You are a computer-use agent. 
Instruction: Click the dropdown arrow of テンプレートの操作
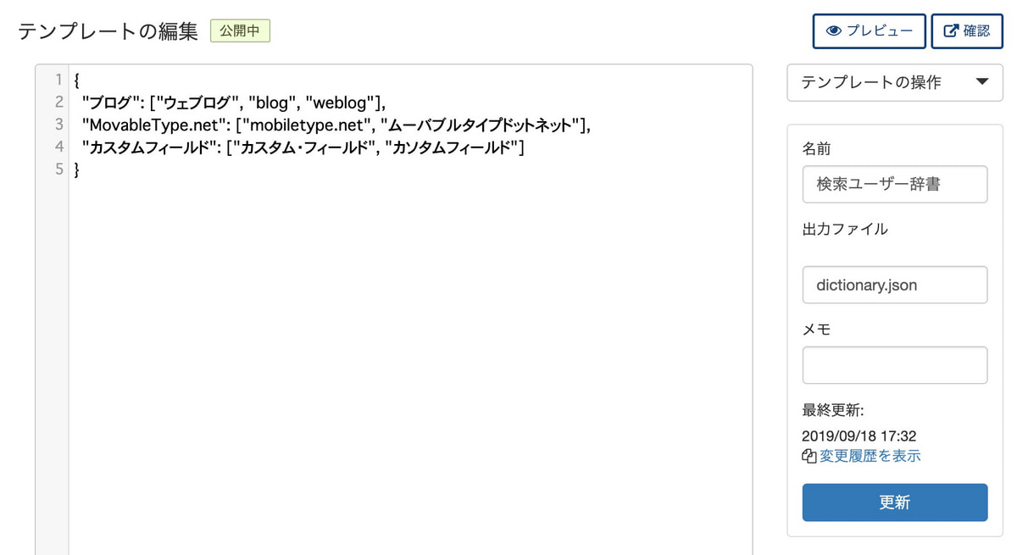pyautogui.click(x=982, y=82)
